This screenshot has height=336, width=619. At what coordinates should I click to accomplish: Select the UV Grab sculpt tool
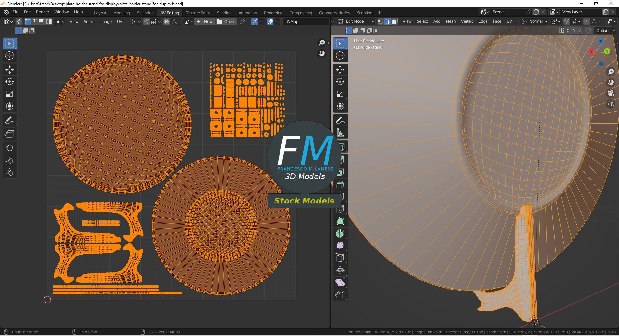10,148
